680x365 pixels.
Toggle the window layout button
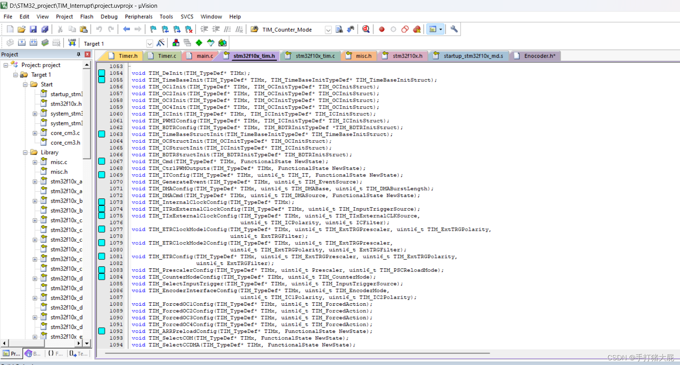(x=433, y=29)
